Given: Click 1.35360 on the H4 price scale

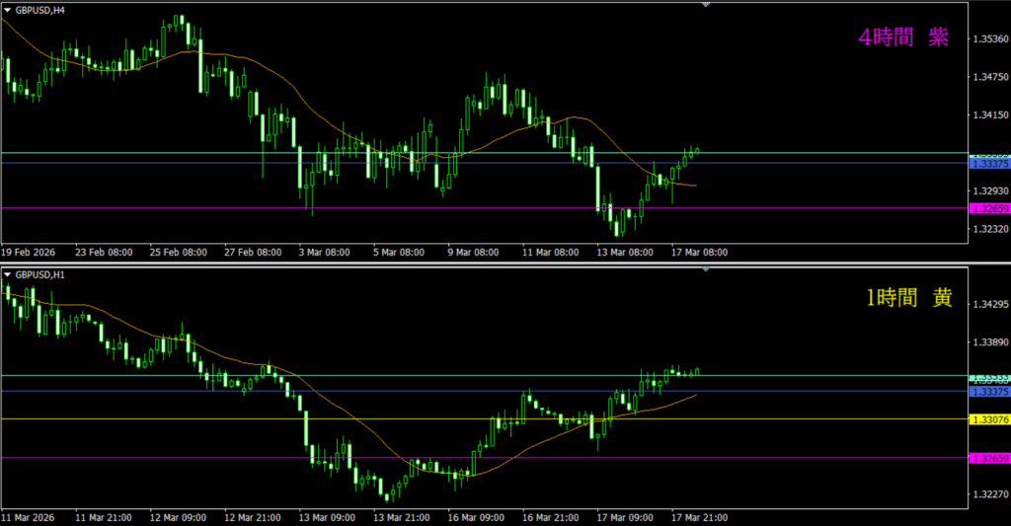Looking at the screenshot, I should click(x=989, y=39).
